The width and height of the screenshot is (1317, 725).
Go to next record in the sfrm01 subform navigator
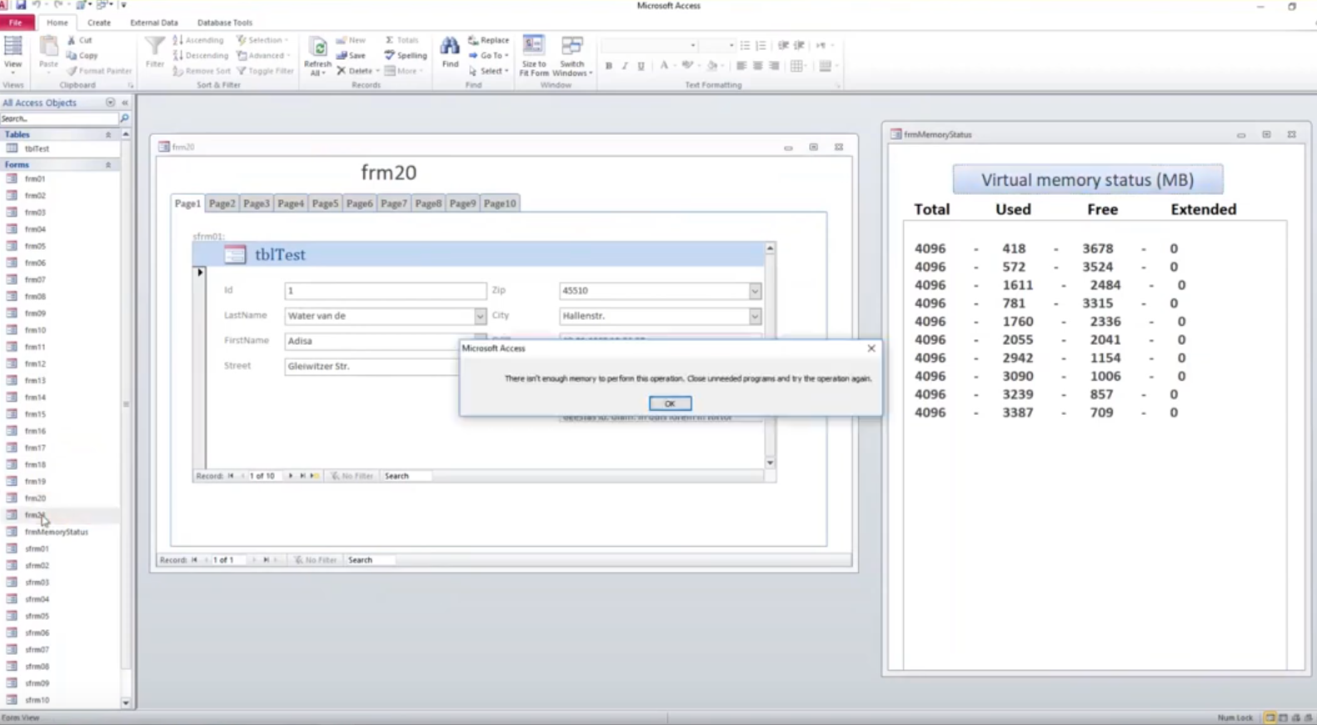coord(291,476)
